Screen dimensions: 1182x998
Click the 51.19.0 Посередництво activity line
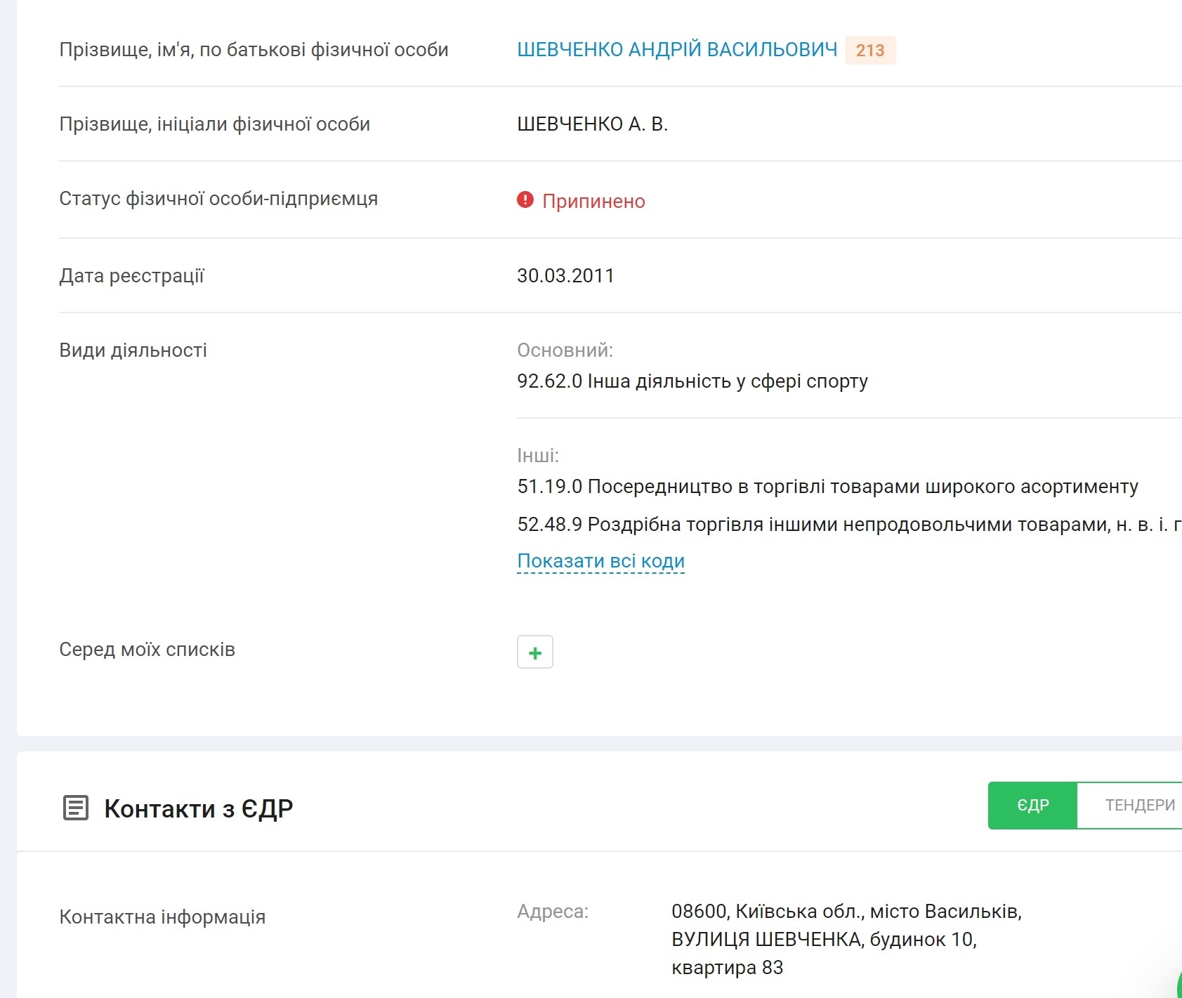pyautogui.click(x=827, y=487)
